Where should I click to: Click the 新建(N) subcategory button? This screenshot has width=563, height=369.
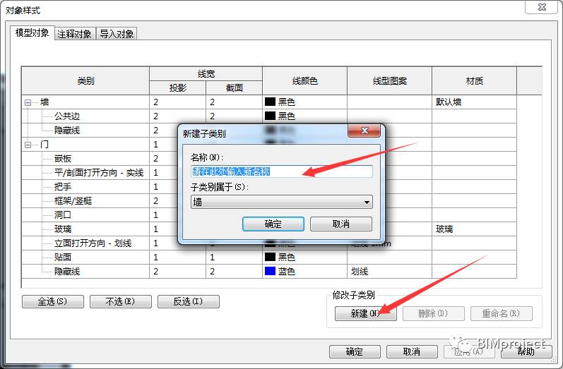[366, 313]
